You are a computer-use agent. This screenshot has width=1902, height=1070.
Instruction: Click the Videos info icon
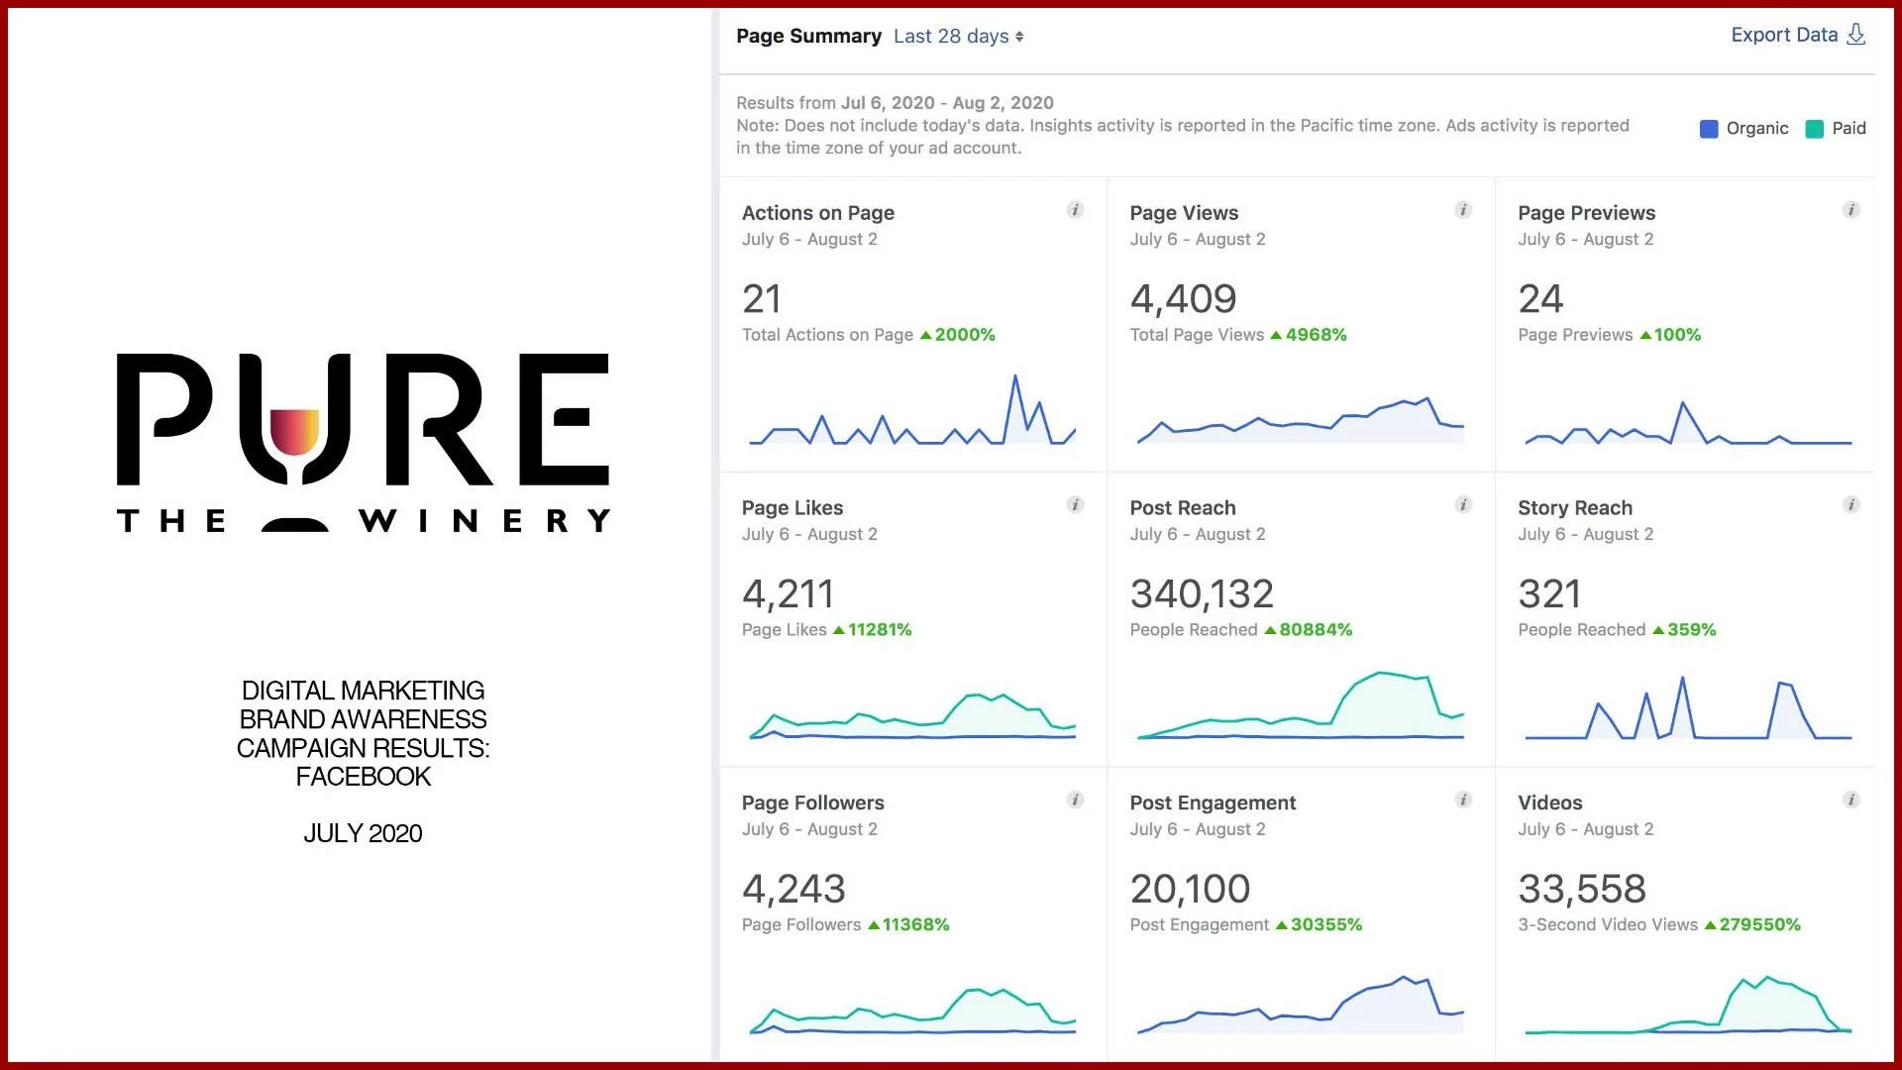click(x=1850, y=800)
